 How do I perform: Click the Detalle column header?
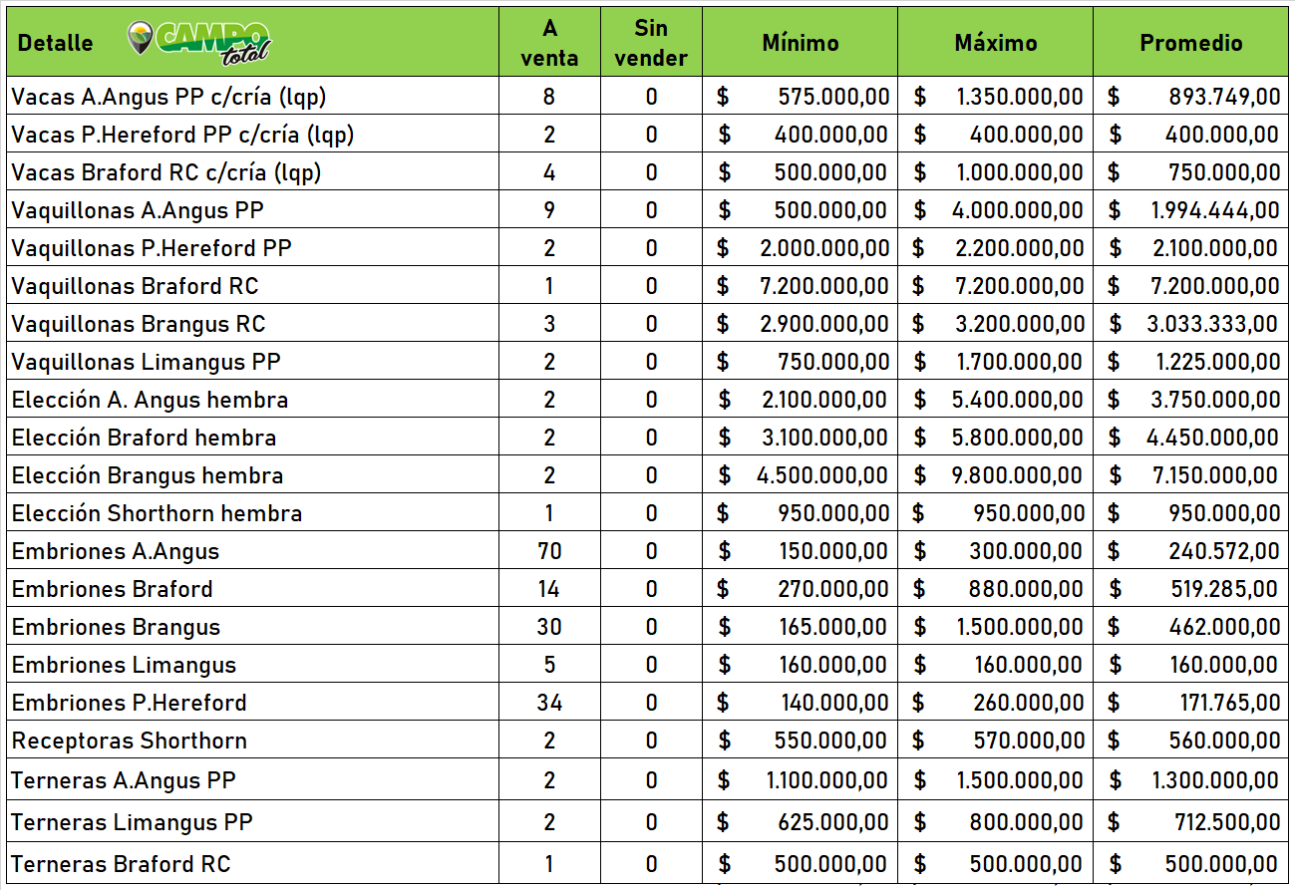coord(56,43)
